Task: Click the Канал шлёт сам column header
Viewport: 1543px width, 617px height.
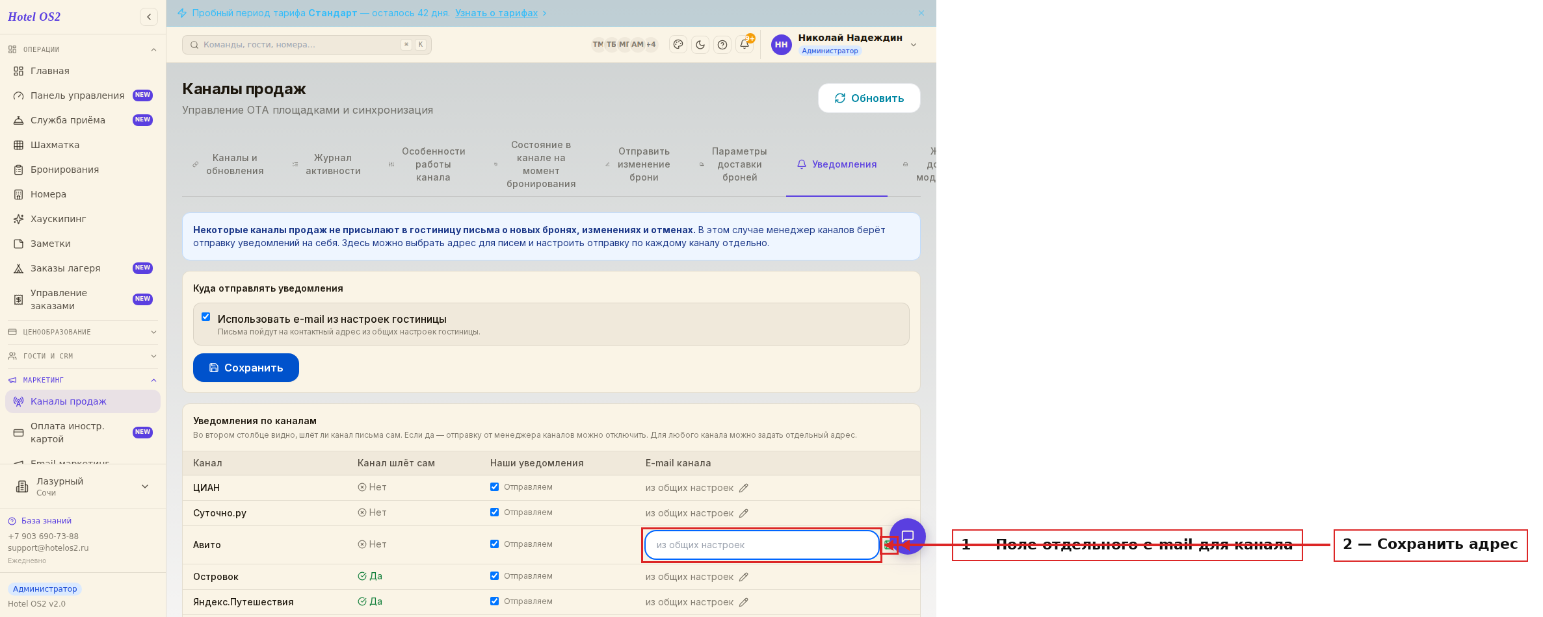Action: (396, 463)
